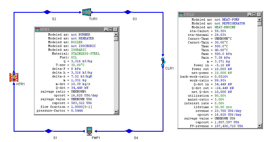Toggle the BOILER modeling assumption in HTR1

(x=77, y=42)
